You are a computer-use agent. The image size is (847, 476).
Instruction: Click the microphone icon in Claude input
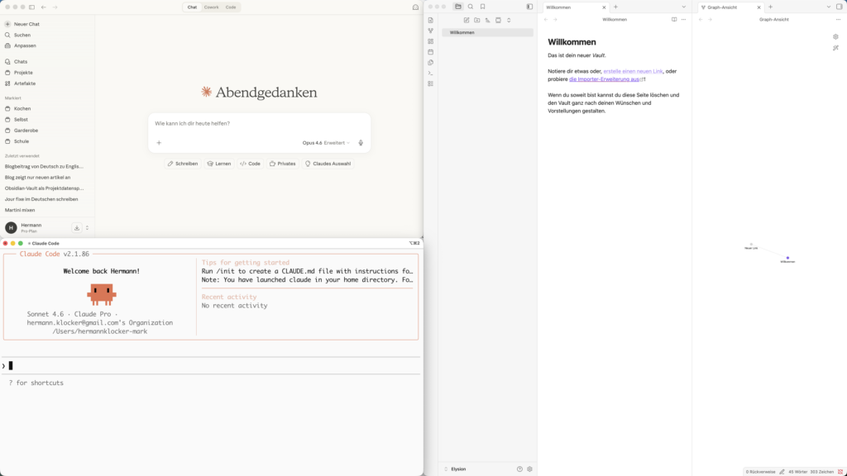pyautogui.click(x=361, y=143)
